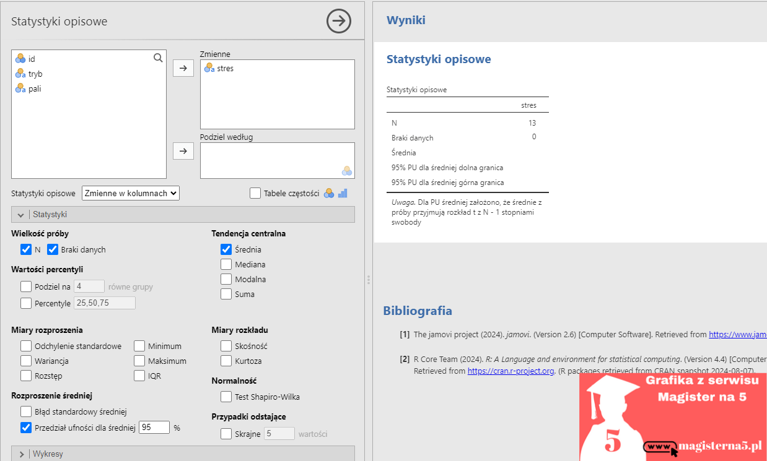The image size is (767, 461).
Task: Expand the Wykresy section
Action: tap(21, 454)
